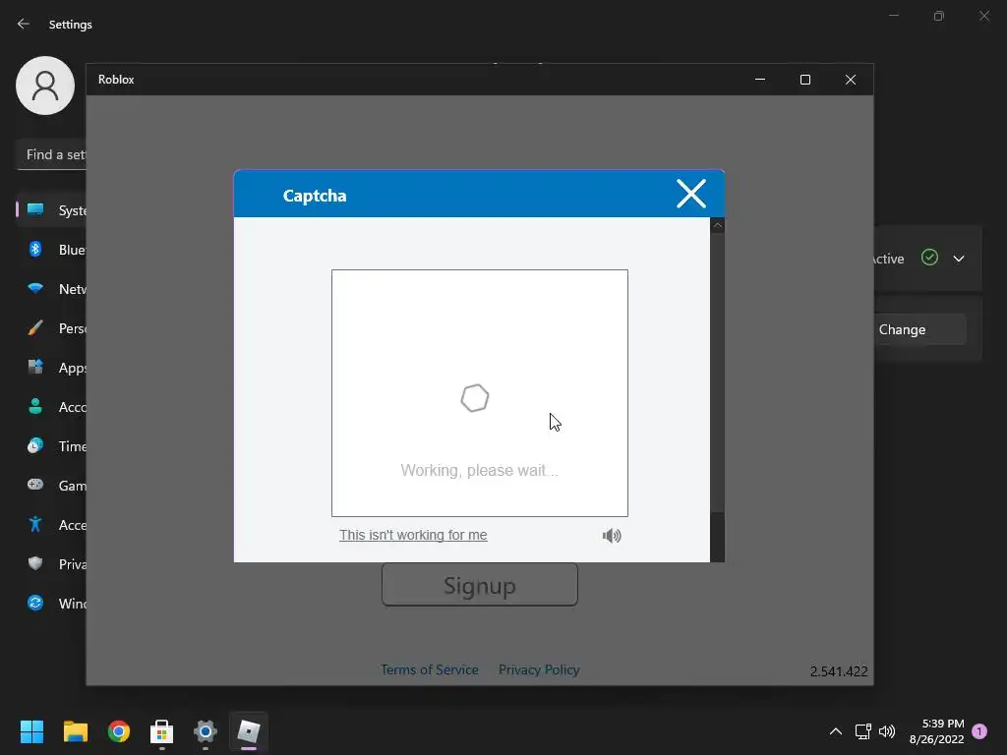Click the taskbar volume icon

[x=887, y=731]
